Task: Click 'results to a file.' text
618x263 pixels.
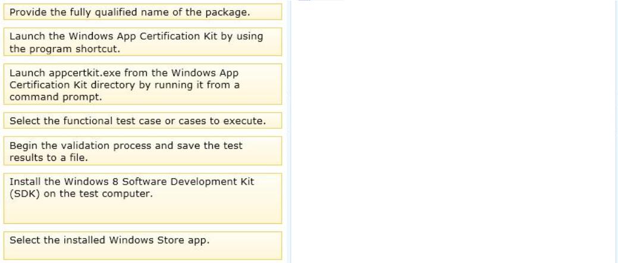Action: tap(49, 158)
